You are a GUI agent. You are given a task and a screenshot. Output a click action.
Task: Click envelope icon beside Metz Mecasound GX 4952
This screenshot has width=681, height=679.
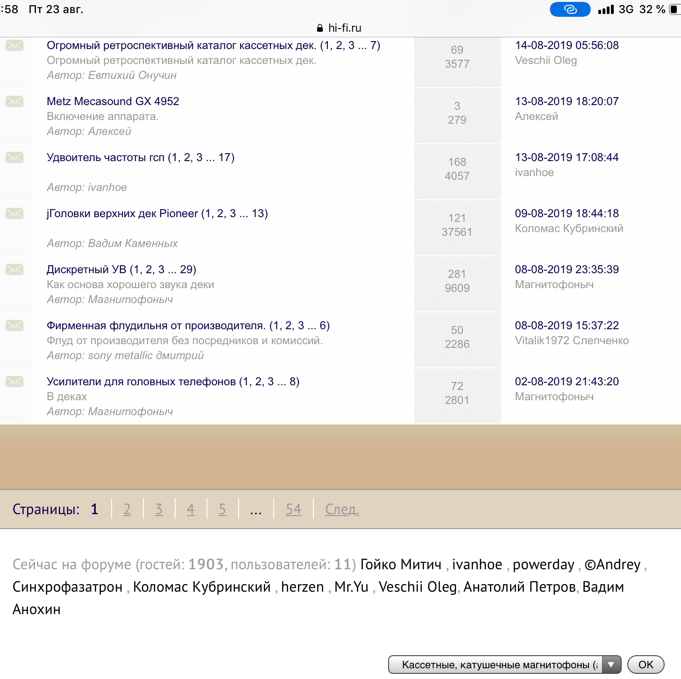(14, 101)
